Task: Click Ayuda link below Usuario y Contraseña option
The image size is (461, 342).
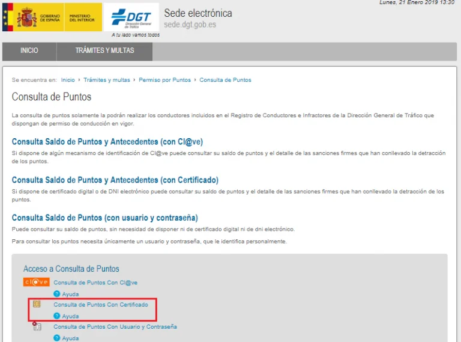Action: coord(71,338)
